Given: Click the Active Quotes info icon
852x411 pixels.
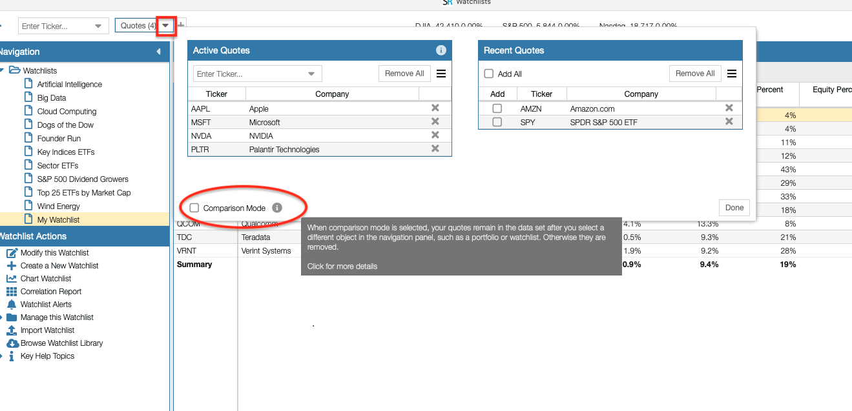Looking at the screenshot, I should 441,50.
